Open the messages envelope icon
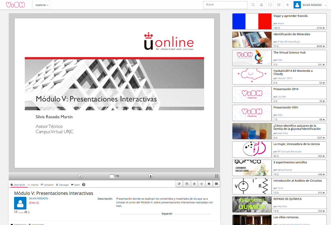 point(270,5)
